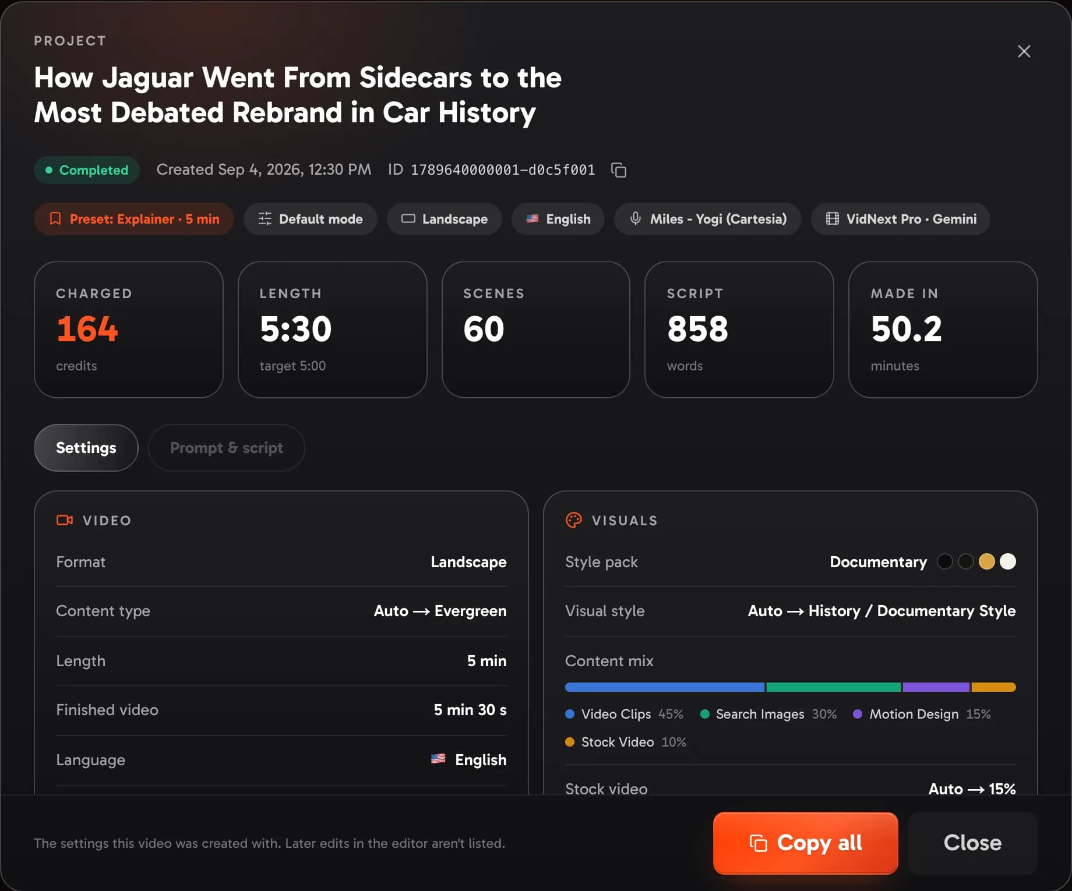This screenshot has height=891, width=1072.
Task: Click the US flag in the Language row
Action: point(438,759)
